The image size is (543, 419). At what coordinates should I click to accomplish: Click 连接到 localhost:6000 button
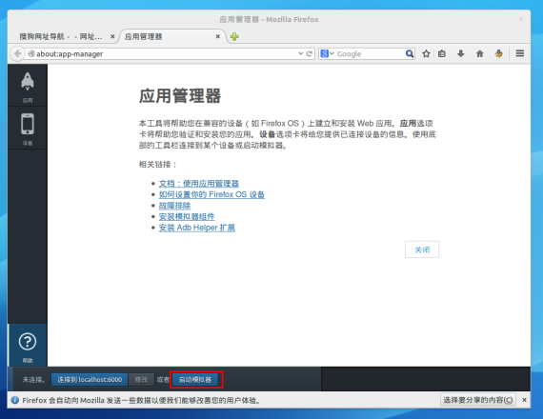click(x=90, y=380)
